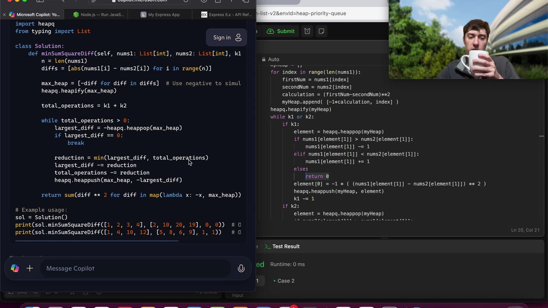Click the 'heapq.heapify(myHeap)' line in LeetCode editor

click(301, 109)
